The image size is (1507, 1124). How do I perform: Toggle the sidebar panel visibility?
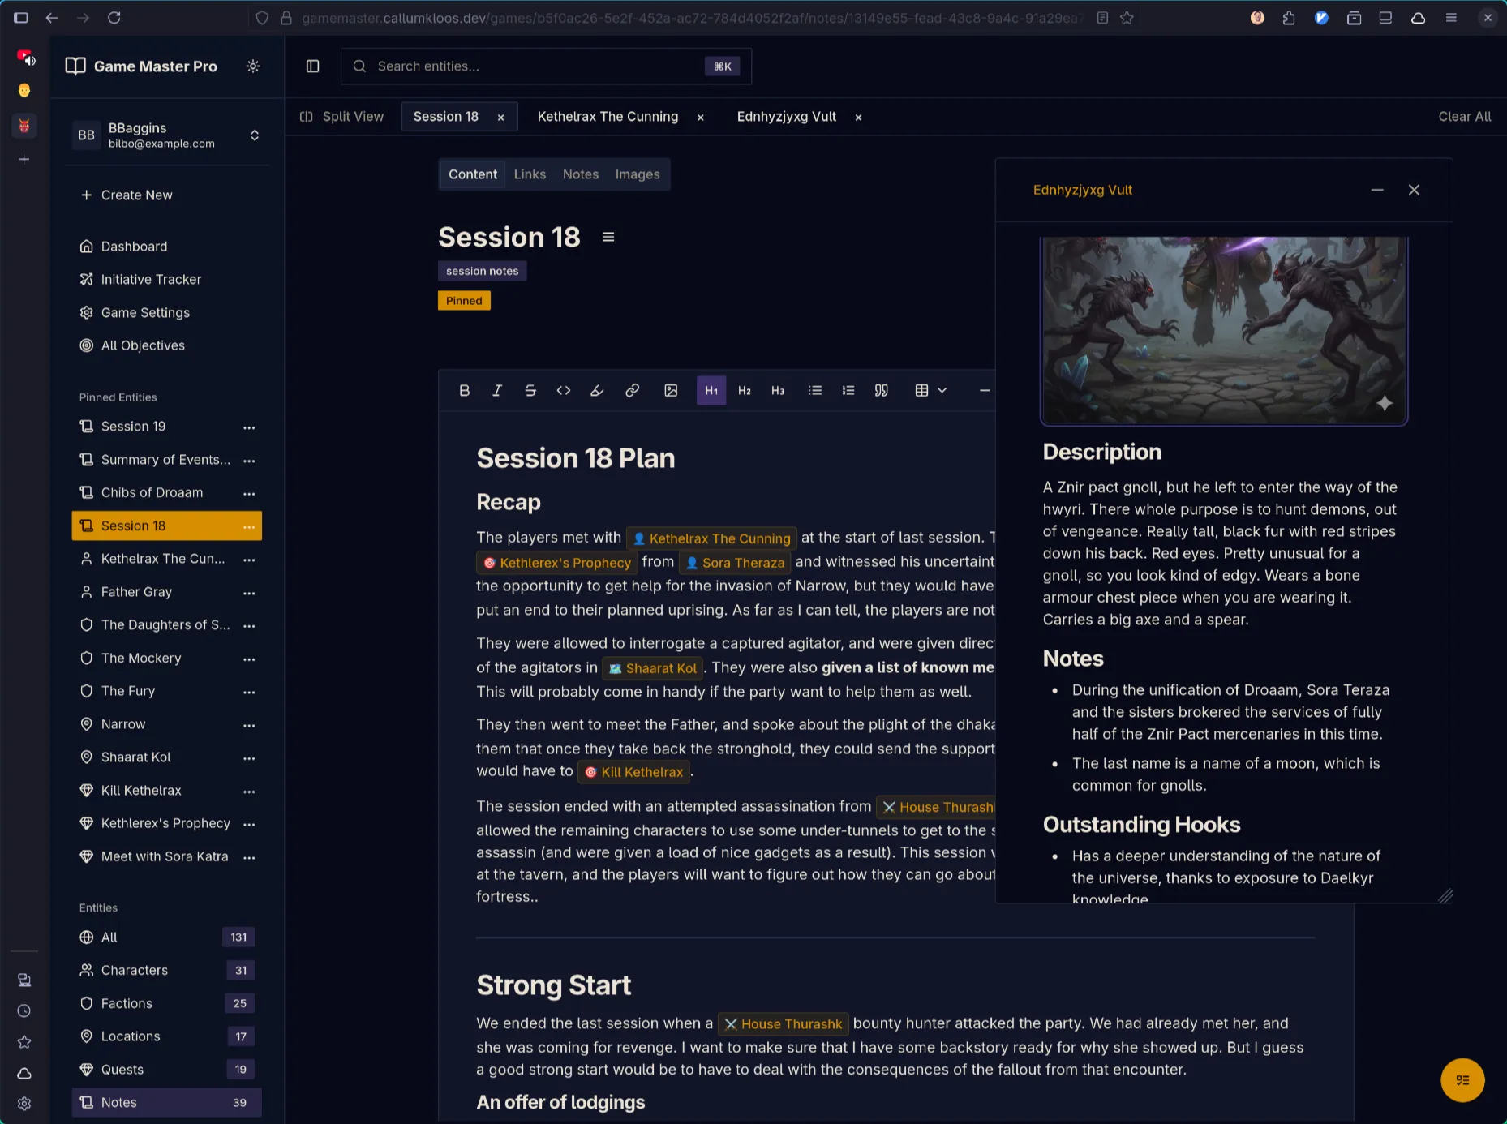[x=312, y=66]
